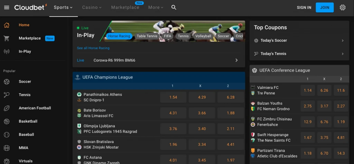The width and height of the screenshot is (354, 164).
Task: Select the Soccer ball icon in sidebar
Action: [7, 82]
